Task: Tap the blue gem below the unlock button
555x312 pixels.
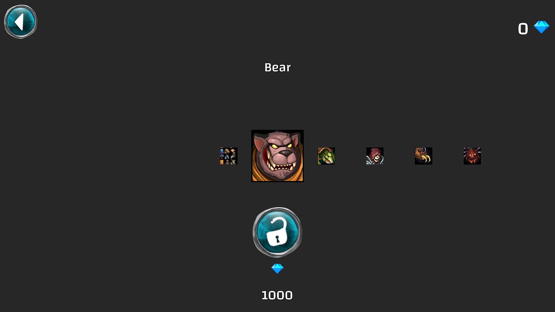Action: pyautogui.click(x=277, y=269)
